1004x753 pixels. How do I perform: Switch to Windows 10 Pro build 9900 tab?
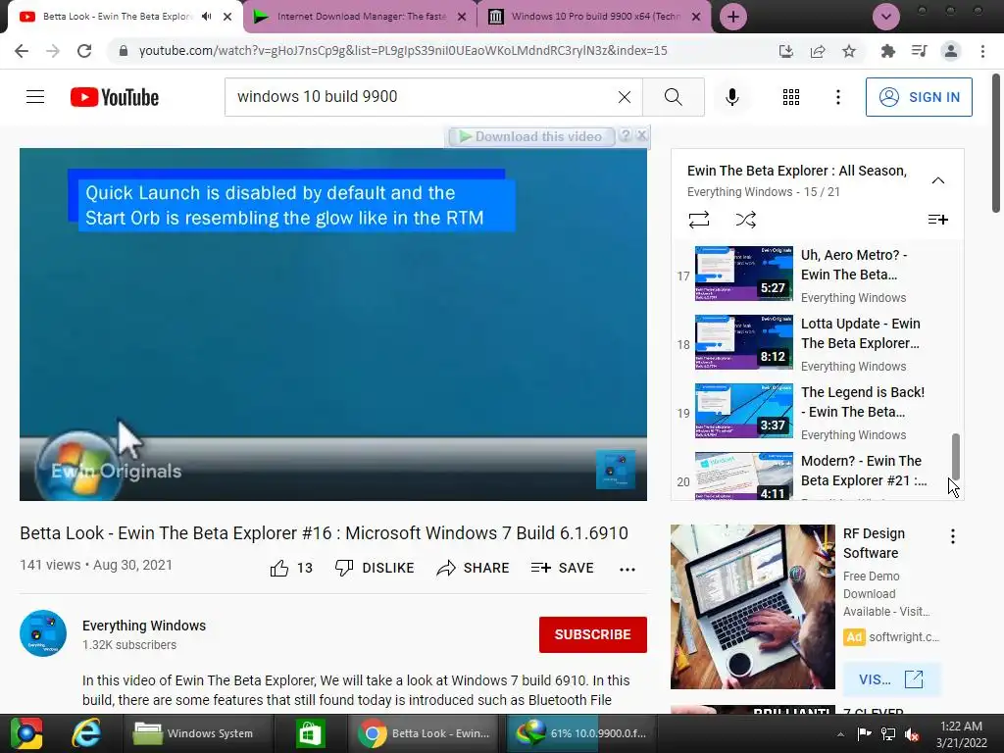(x=594, y=17)
